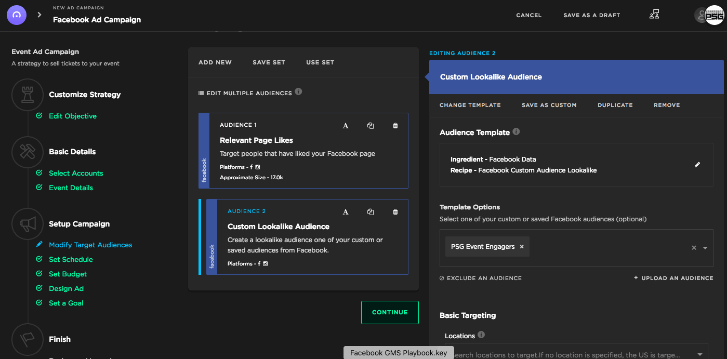
Task: Click the Custom Lookalike Audience blue header
Action: 576,77
